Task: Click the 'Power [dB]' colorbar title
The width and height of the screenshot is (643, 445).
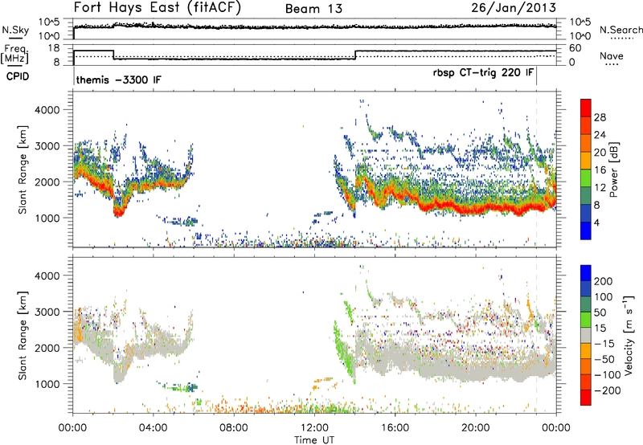Action: 614,169
